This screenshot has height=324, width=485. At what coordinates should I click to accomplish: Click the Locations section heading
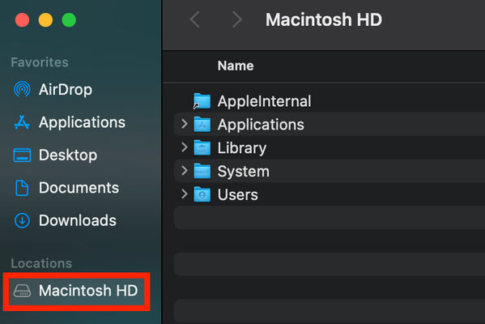click(41, 263)
